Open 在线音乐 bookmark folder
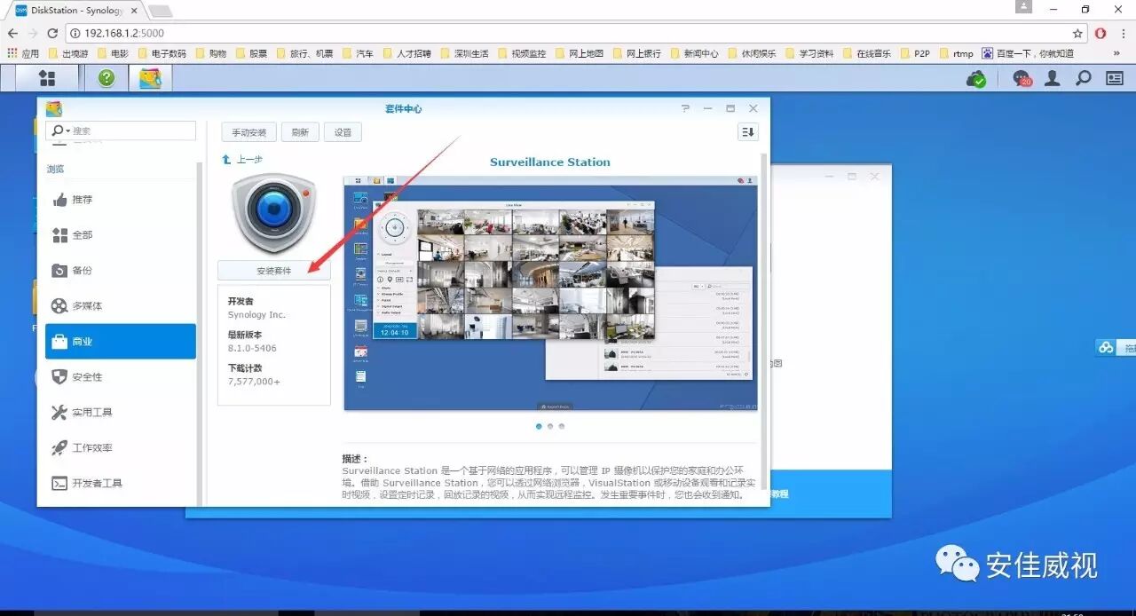This screenshot has height=616, width=1136. [x=867, y=53]
